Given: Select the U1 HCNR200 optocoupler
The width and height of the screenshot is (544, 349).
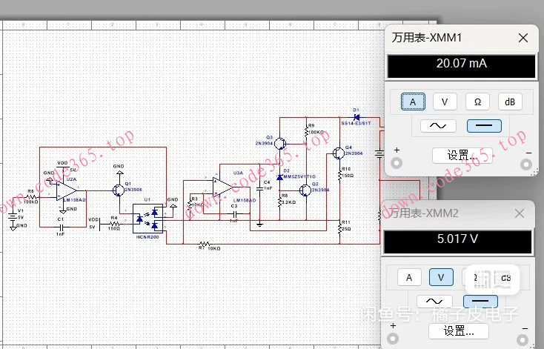Looking at the screenshot, I should click(x=150, y=216).
